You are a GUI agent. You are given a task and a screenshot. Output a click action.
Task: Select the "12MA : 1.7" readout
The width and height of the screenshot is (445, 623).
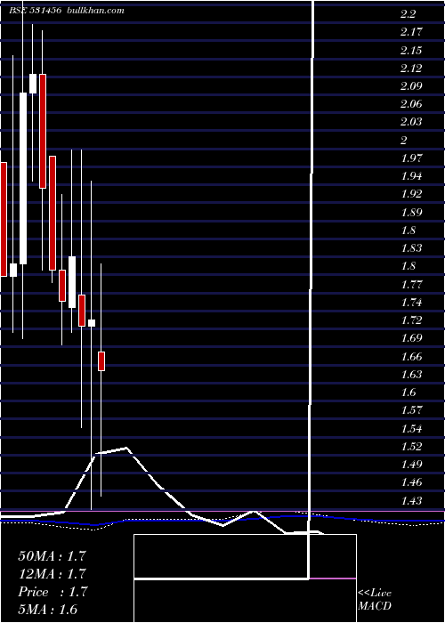click(x=52, y=574)
